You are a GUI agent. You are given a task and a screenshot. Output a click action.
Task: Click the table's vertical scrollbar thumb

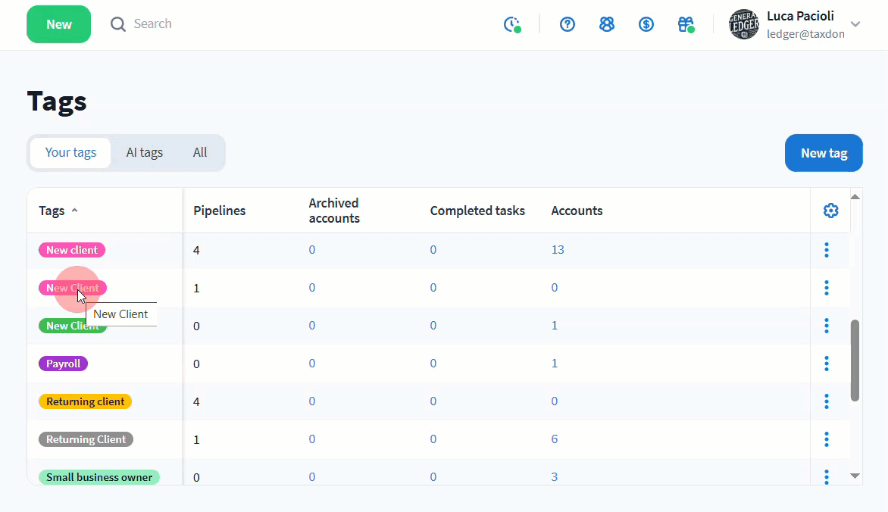click(855, 360)
